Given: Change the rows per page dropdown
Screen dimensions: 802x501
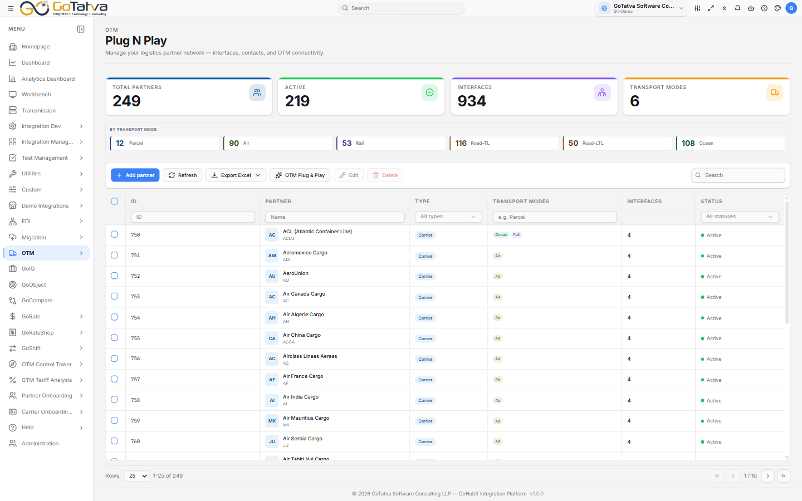Looking at the screenshot, I should coord(137,476).
